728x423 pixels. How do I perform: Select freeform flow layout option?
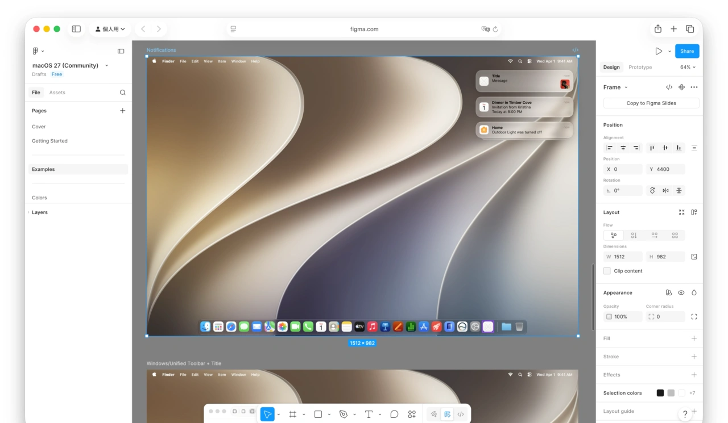click(614, 235)
